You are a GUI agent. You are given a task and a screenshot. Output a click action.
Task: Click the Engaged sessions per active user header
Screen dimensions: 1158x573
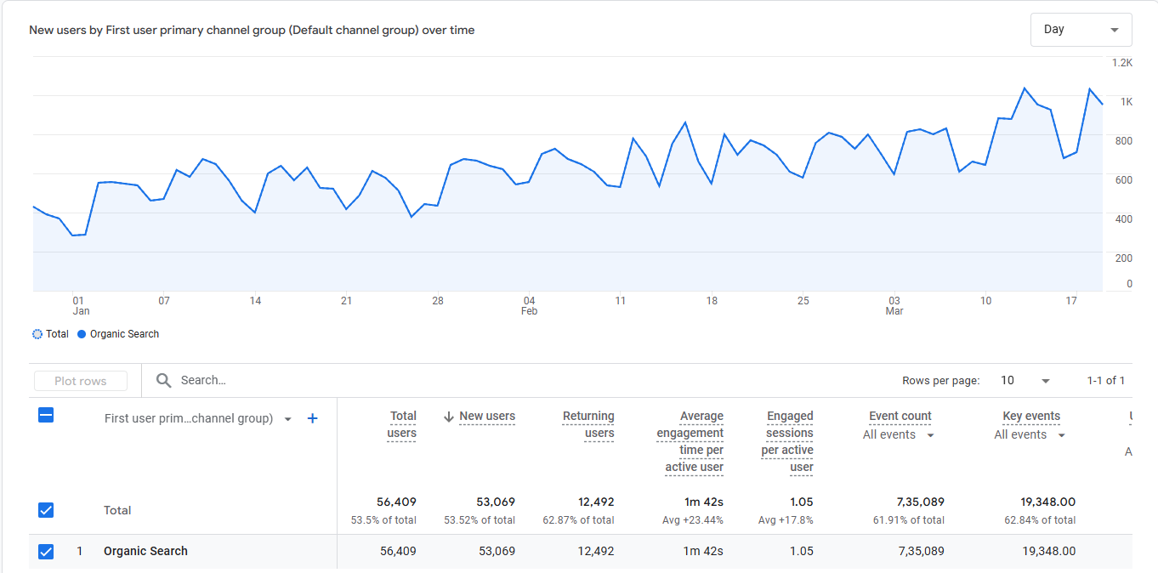(x=787, y=441)
